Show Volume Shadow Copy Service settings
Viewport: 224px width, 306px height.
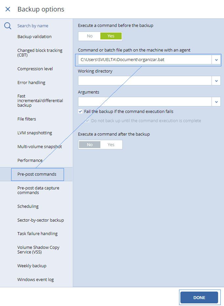coord(38,250)
